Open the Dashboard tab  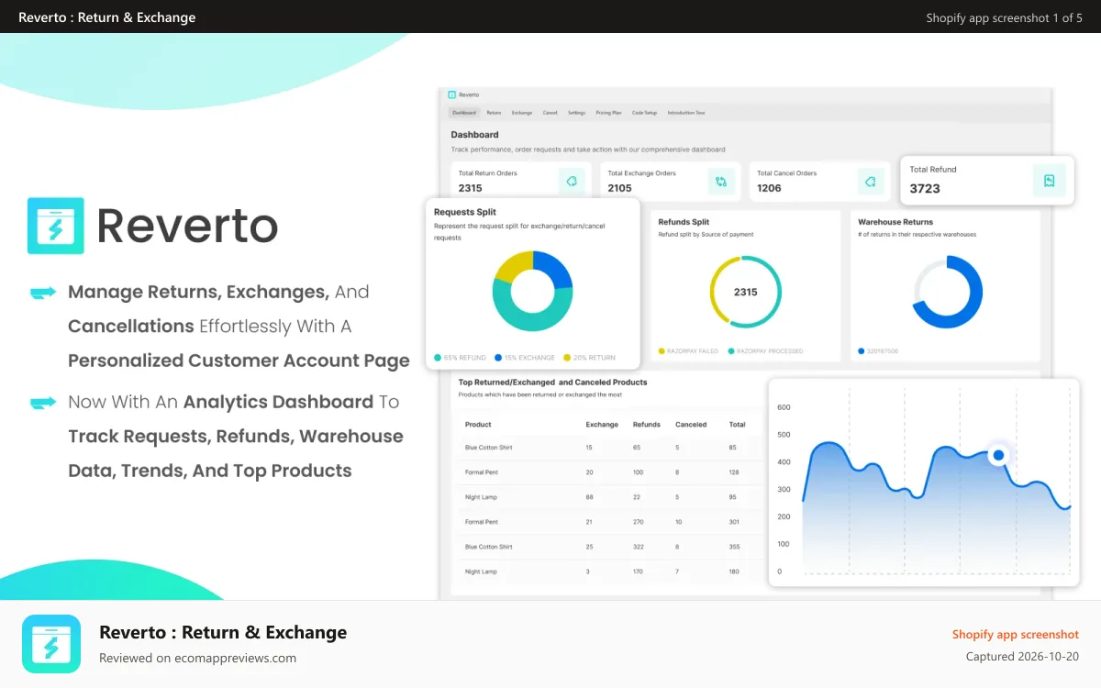(x=463, y=113)
